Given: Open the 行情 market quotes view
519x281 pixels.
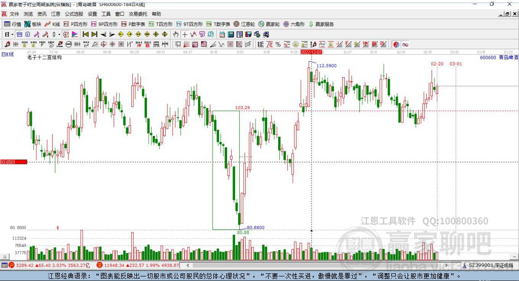Looking at the screenshot, I should coord(13,24).
